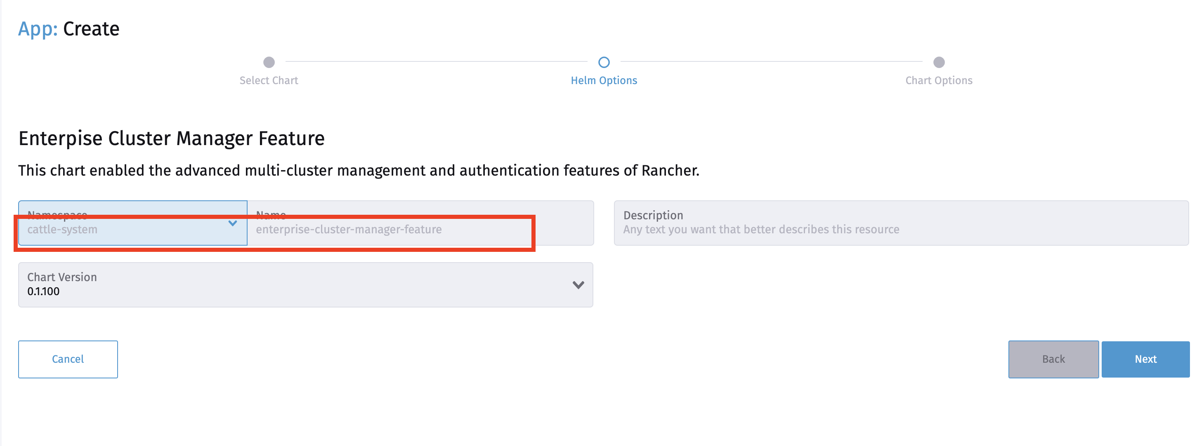The height and width of the screenshot is (446, 1204).
Task: Click the Helm Options step circle
Action: click(x=604, y=62)
